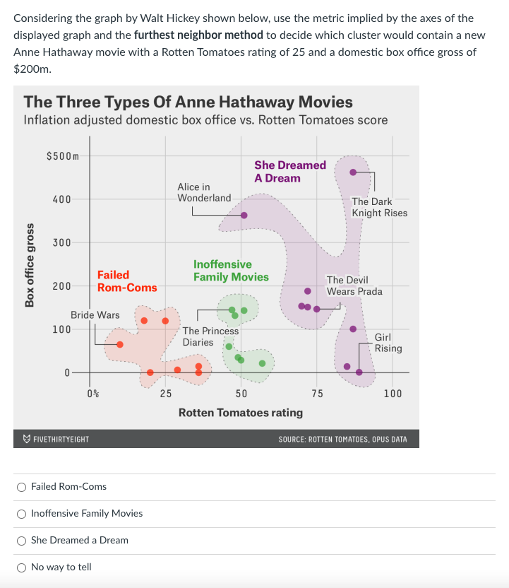This screenshot has height=588, width=509.
Task: Pick the No way to tell option
Action: coord(21,567)
